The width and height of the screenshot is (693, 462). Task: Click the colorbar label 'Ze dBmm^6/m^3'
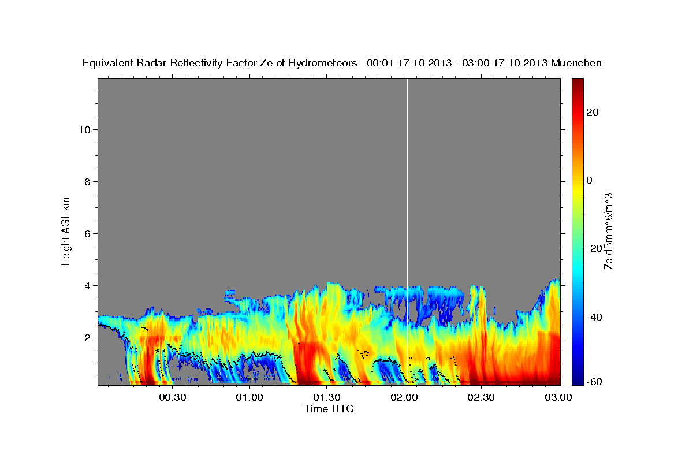pyautogui.click(x=608, y=231)
